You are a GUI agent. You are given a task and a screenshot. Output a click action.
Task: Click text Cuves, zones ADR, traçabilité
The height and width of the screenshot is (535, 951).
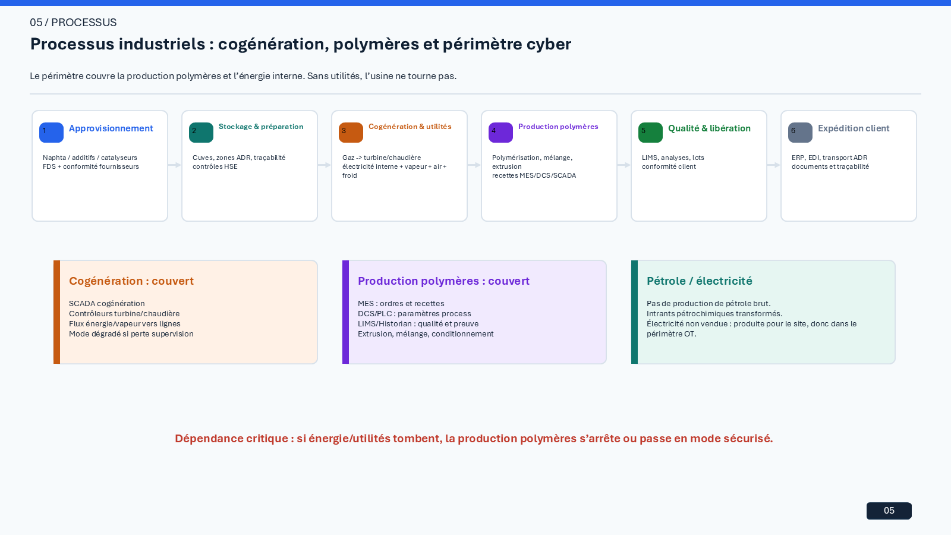coord(239,158)
